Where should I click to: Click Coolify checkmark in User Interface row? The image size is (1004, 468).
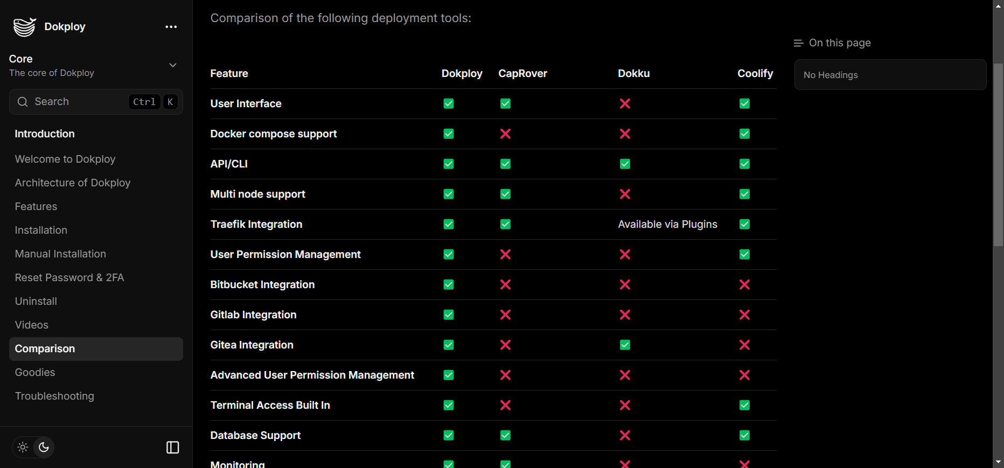744,103
